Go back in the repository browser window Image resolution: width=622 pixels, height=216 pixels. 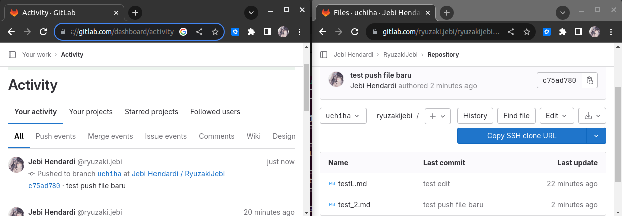(x=323, y=32)
